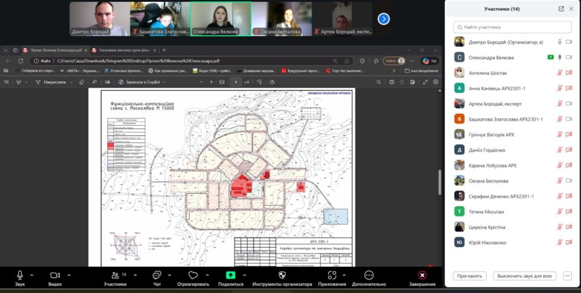Click the 'Дополнительно' three-dots icon
The image size is (581, 293).
(369, 275)
